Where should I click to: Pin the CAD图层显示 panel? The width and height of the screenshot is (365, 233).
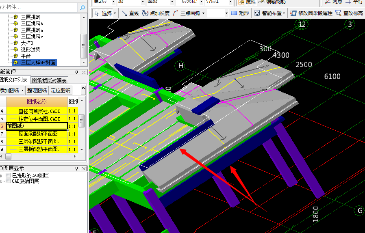click(x=76, y=168)
